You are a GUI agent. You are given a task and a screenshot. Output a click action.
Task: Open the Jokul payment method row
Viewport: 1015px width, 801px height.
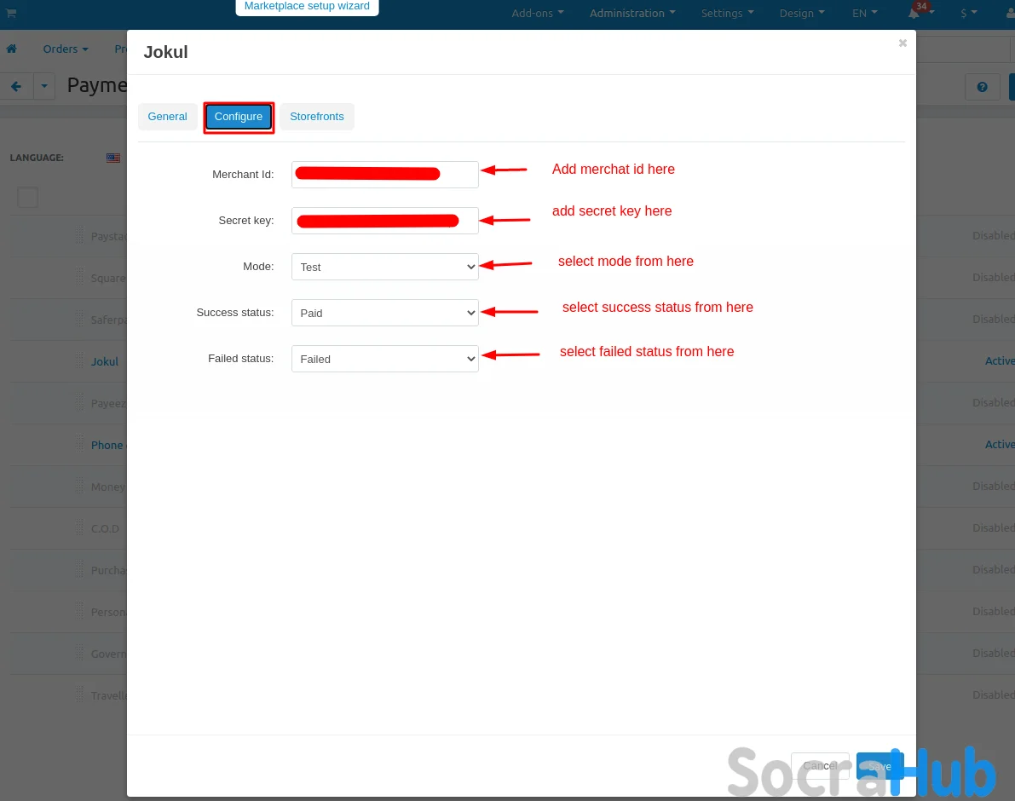coord(104,361)
